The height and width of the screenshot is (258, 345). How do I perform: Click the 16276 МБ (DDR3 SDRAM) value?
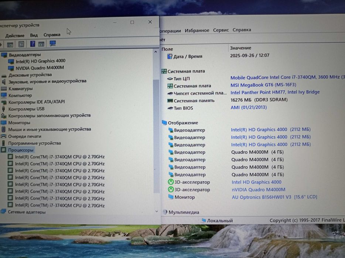pos(259,100)
